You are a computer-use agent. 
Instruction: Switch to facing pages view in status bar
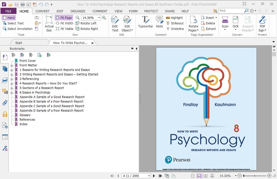click(x=205, y=176)
